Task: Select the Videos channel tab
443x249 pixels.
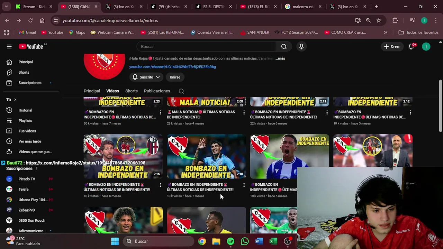Action: click(x=112, y=91)
